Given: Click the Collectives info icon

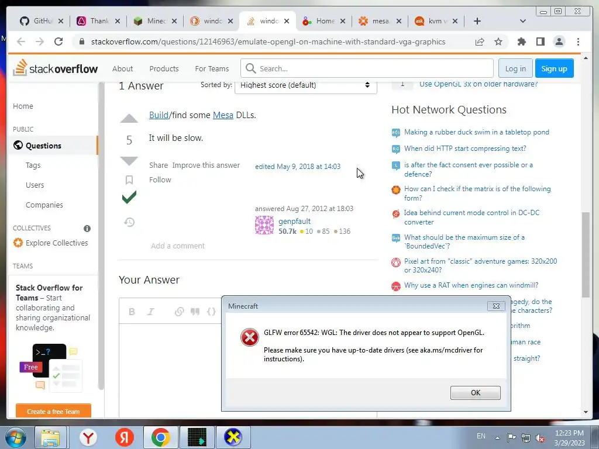Looking at the screenshot, I should tap(87, 229).
